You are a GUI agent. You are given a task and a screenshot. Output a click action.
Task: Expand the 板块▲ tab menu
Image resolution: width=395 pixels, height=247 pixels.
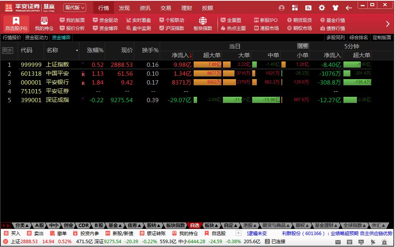211,225
